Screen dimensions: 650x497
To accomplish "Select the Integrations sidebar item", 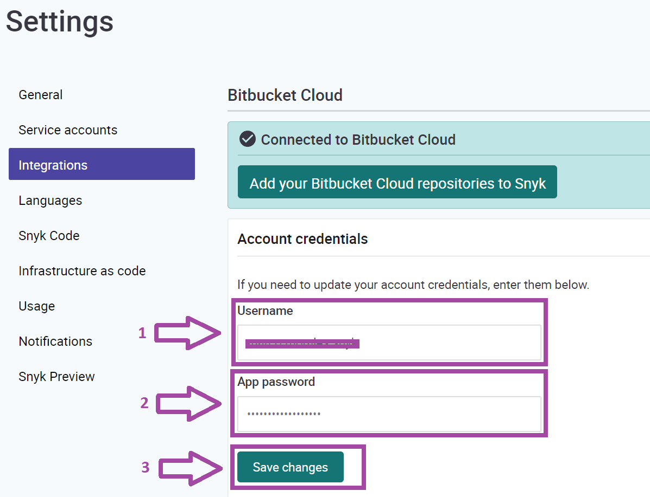I will [53, 165].
